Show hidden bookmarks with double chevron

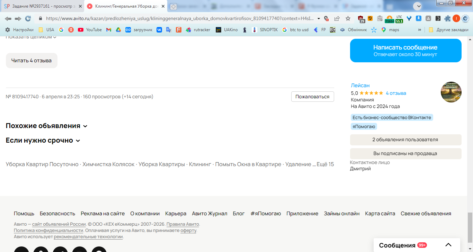tap(420, 30)
